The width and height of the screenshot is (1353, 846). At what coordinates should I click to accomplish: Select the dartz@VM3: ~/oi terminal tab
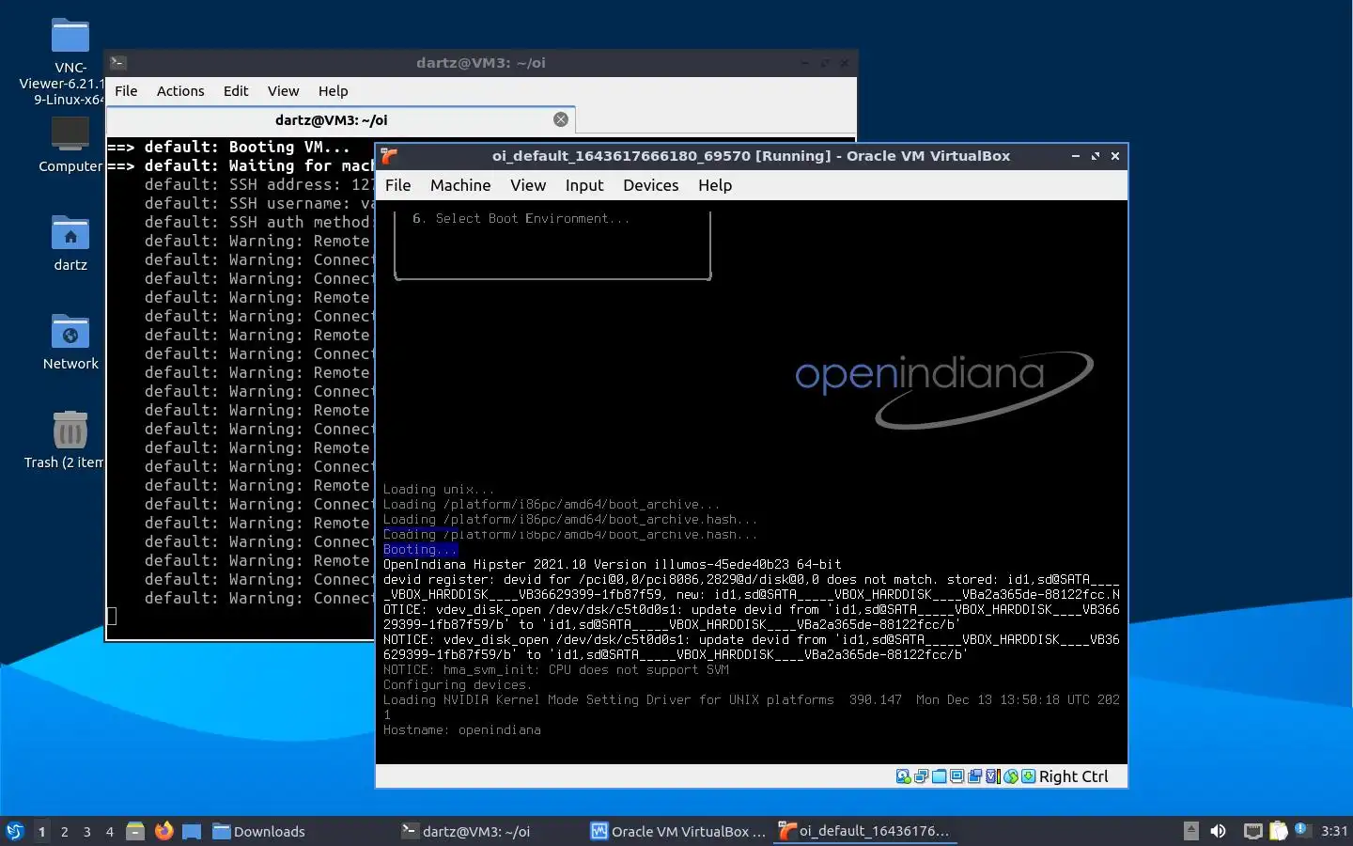[x=340, y=120]
